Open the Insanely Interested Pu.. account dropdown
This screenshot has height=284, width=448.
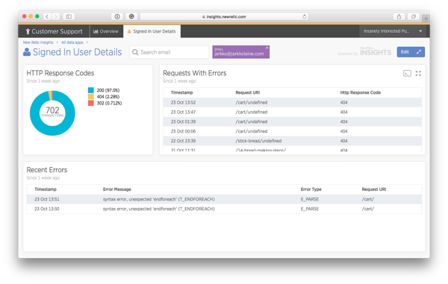click(392, 31)
